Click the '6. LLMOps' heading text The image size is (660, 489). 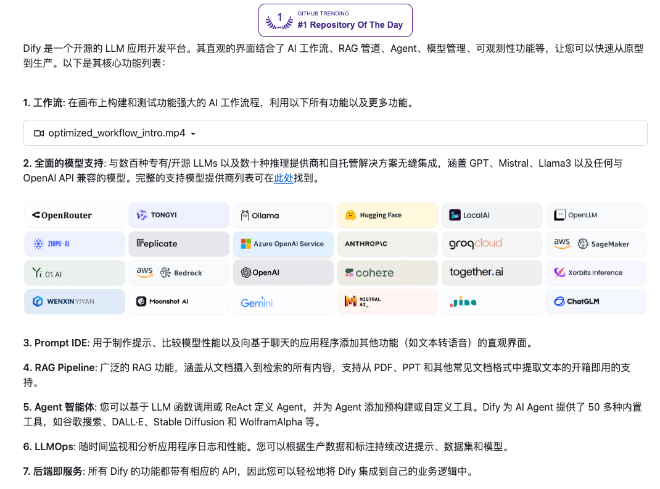pos(49,447)
